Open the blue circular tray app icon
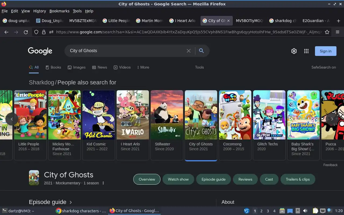This screenshot has width=344, height=215. (x=246, y=211)
